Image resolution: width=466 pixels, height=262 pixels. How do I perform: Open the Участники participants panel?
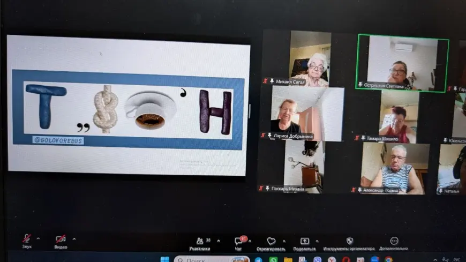coord(200,244)
